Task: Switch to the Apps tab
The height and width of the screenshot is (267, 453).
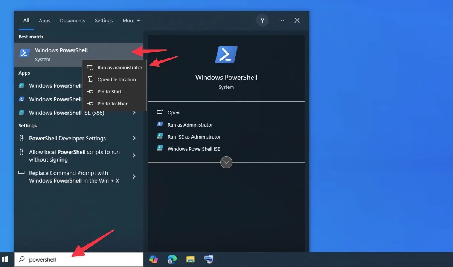Action: (44, 21)
